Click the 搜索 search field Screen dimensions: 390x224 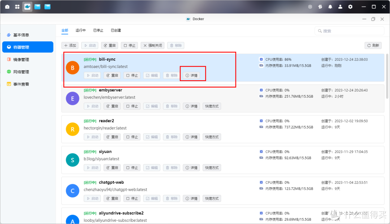[x=350, y=31]
